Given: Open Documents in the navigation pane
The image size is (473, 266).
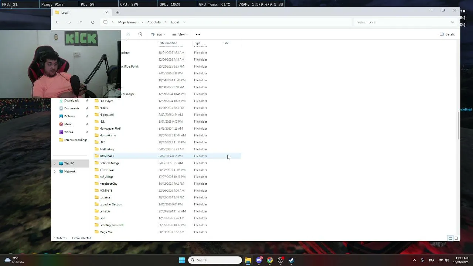Looking at the screenshot, I should pyautogui.click(x=72, y=108).
